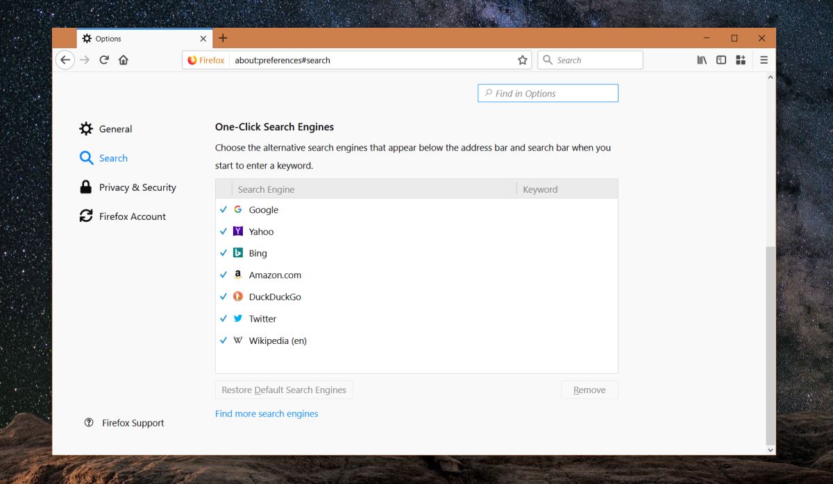Click the Wikipedia icon in the list

tap(238, 340)
